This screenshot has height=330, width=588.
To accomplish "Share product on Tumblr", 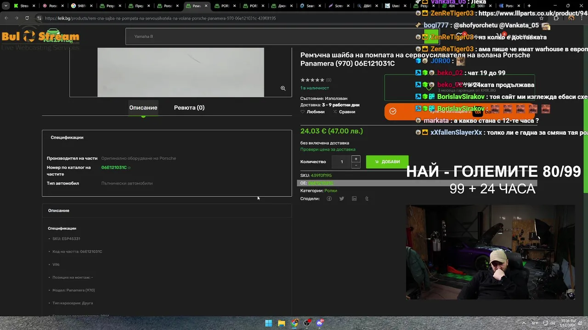I will [367, 198].
